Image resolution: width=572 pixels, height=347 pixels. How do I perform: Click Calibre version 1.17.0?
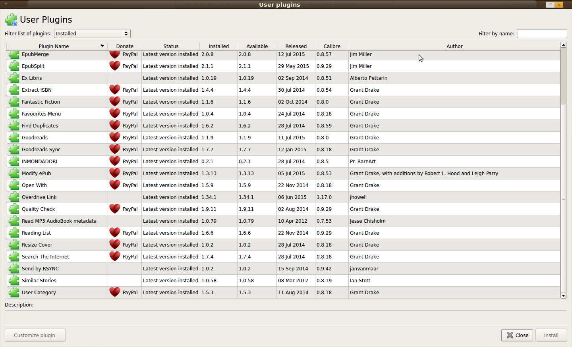coord(324,197)
